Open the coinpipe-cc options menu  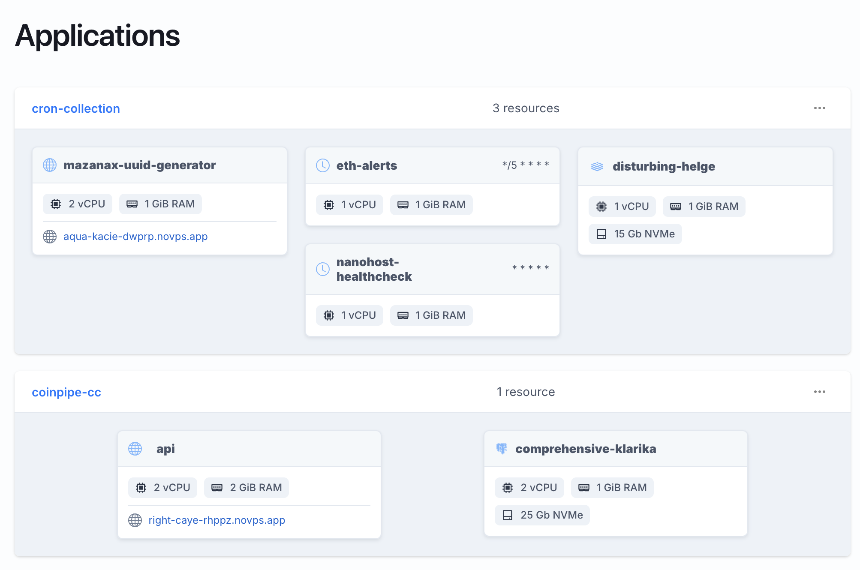click(x=819, y=391)
